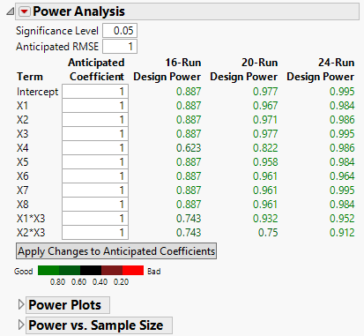Edit the X6 anticipated coefficient field
Image resolution: width=364 pixels, height=336 pixels.
click(95, 176)
